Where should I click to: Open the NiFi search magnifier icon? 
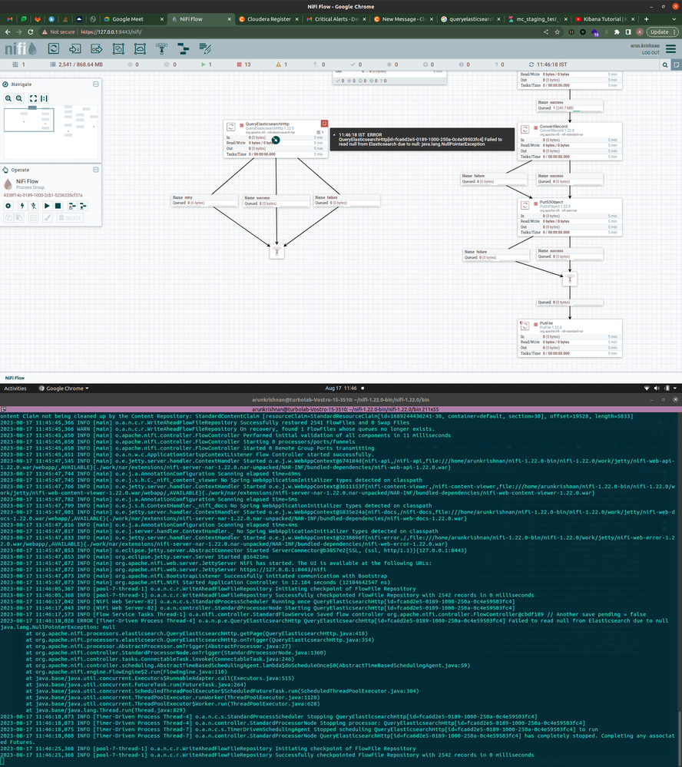pos(665,64)
